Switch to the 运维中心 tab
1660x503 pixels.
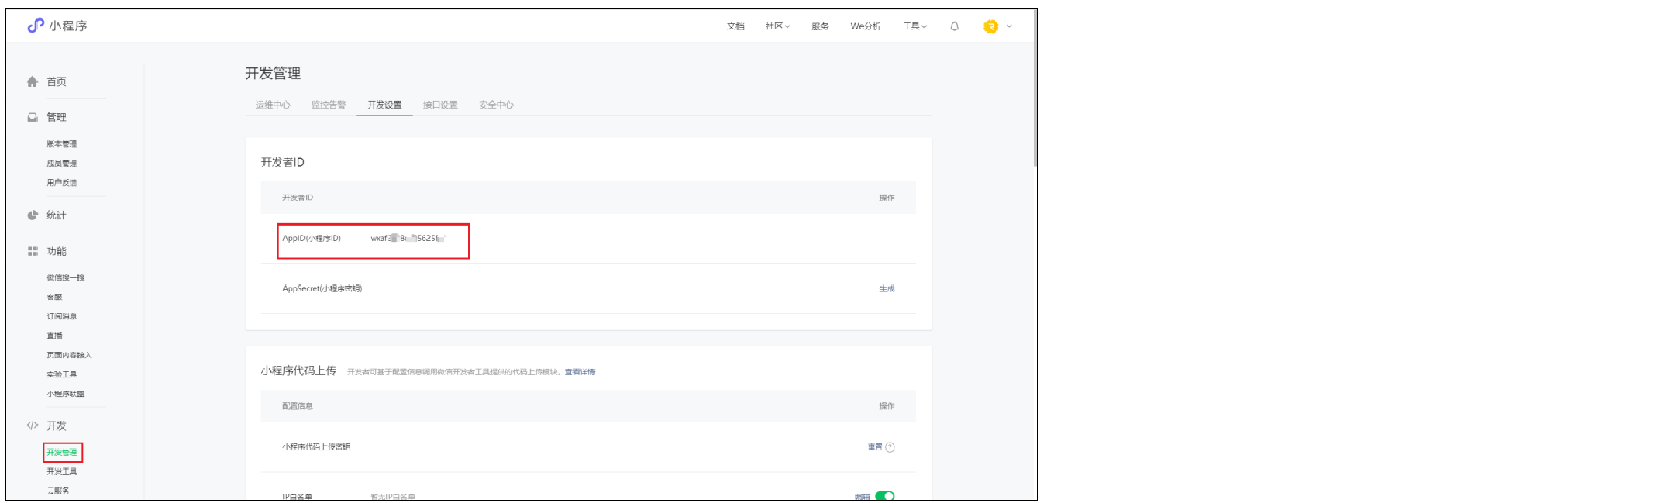[x=273, y=105]
